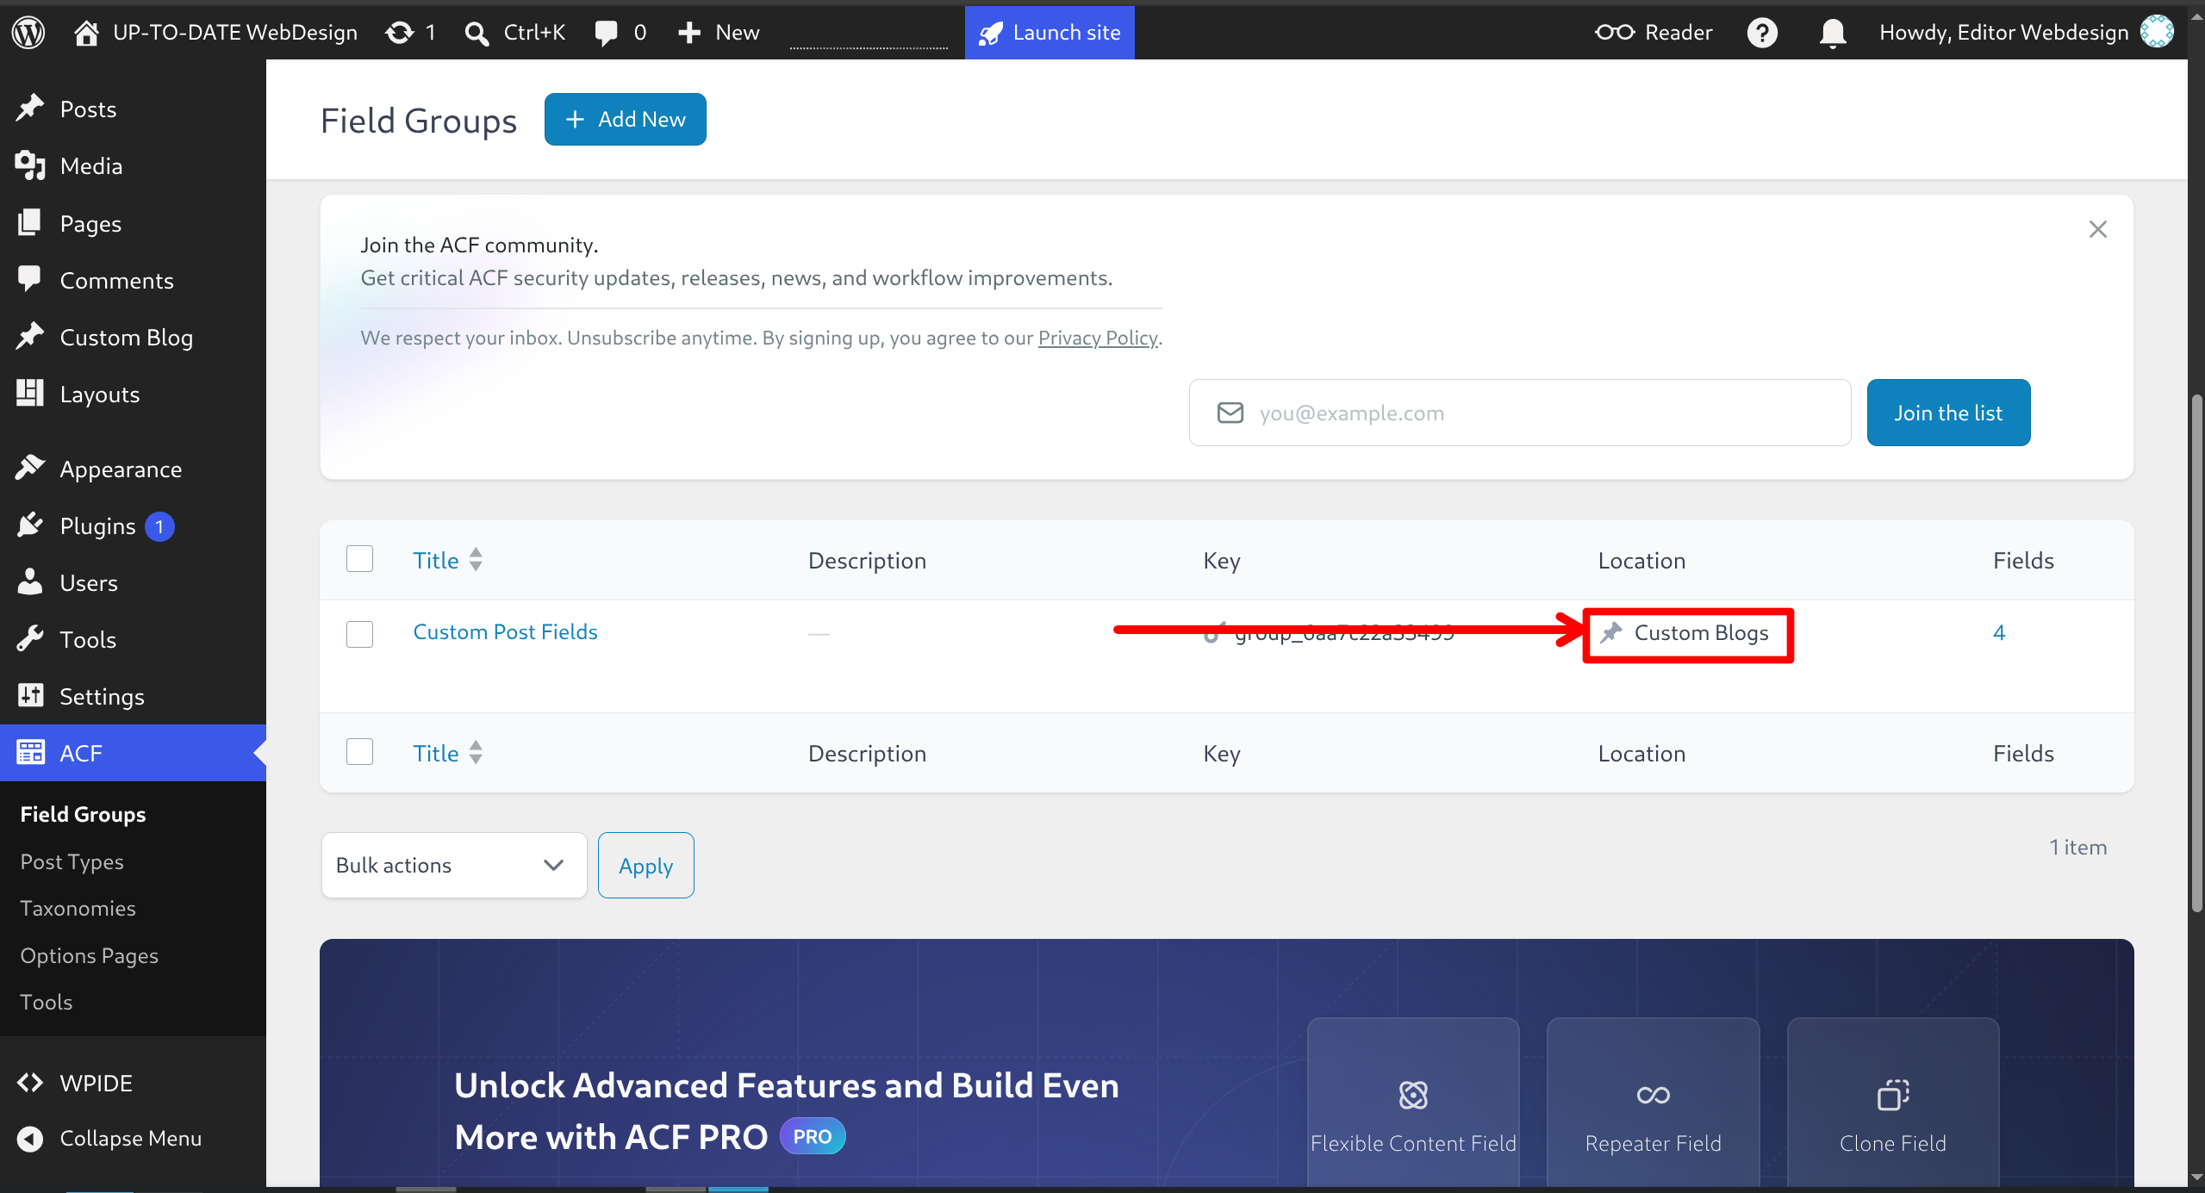2205x1193 pixels.
Task: Go to Plugins in the sidebar
Action: pos(97,526)
